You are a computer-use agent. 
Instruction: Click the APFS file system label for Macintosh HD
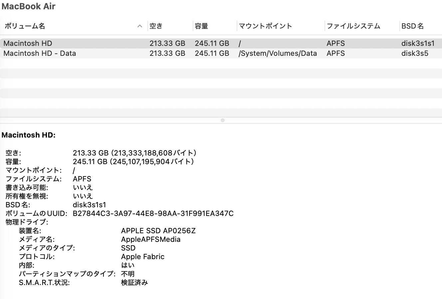pyautogui.click(x=336, y=43)
